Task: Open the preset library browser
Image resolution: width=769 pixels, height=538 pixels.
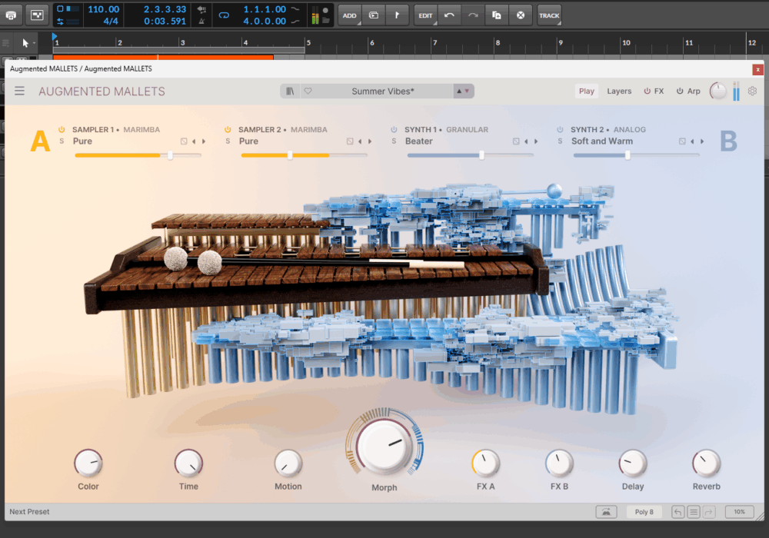Action: (x=290, y=91)
